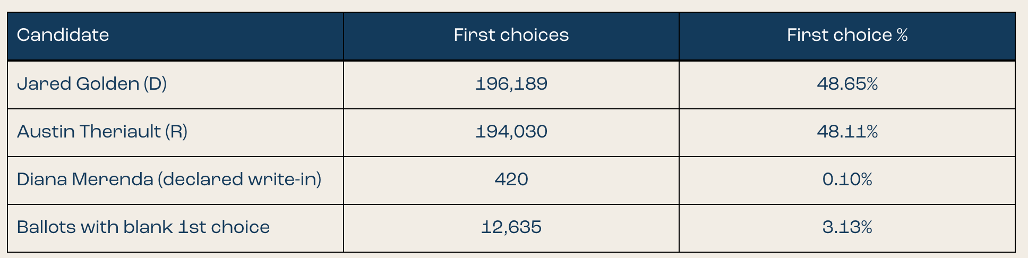This screenshot has height=258, width=1028.
Task: Select the Diana Merenda write-in cell
Action: (175, 180)
